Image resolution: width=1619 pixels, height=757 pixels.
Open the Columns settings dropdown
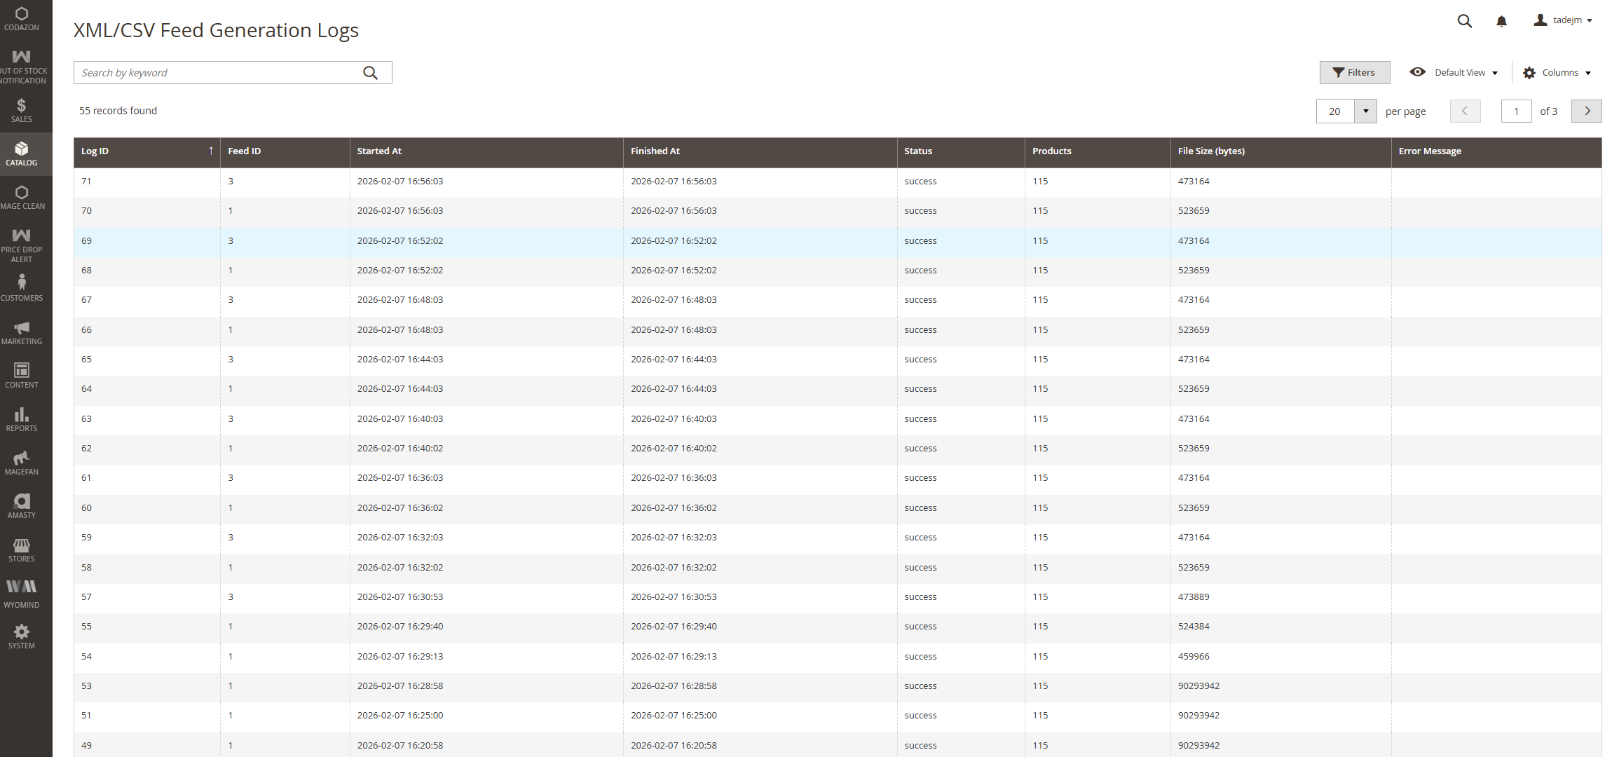[x=1560, y=73]
